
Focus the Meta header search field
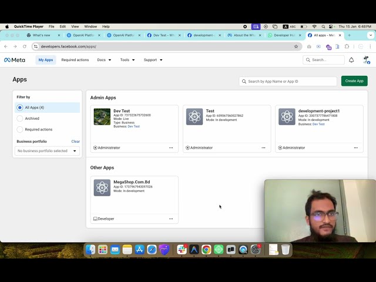[324, 60]
